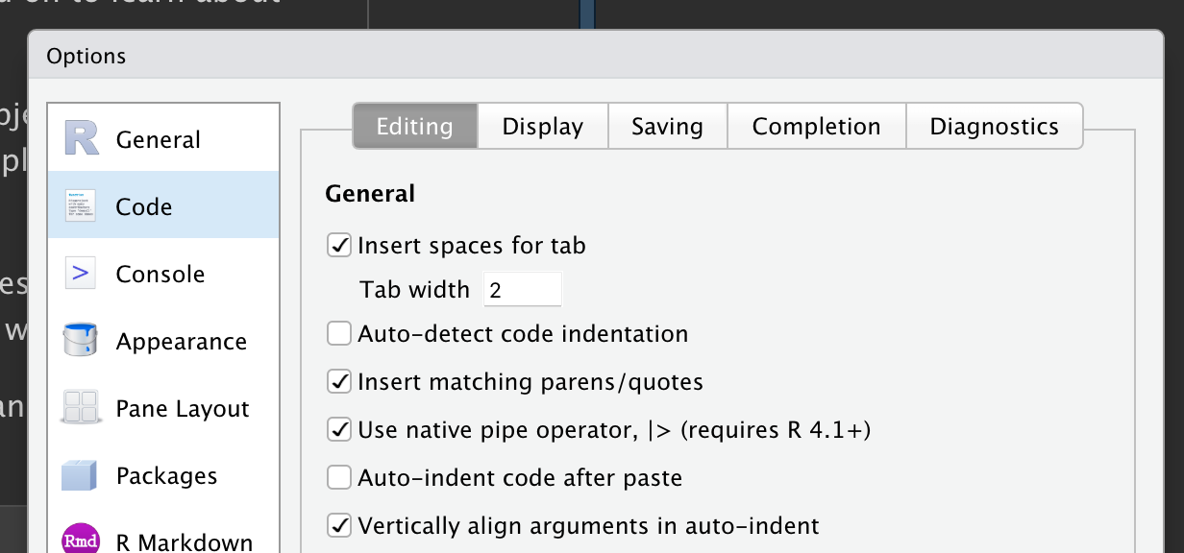Click the Pane Layout grid icon
This screenshot has width=1184, height=553.
(x=80, y=407)
